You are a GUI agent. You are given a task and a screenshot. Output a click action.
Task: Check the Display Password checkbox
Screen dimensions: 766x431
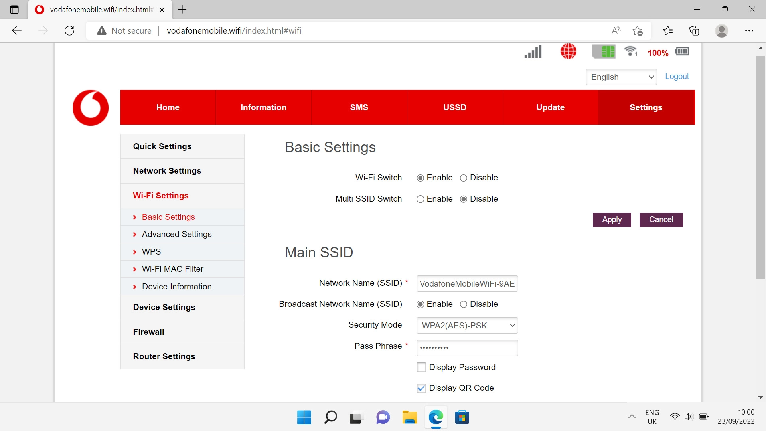tap(421, 367)
